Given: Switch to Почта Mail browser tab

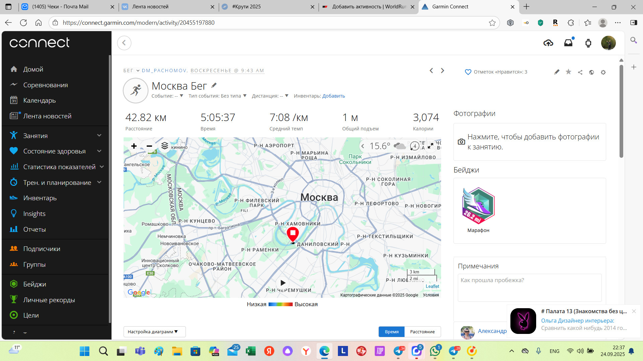Looking at the screenshot, I should click(x=68, y=7).
